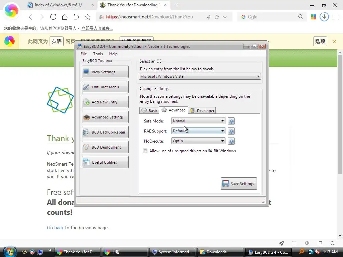
Task: Click the window icon in browser status bar
Action: (x=320, y=243)
